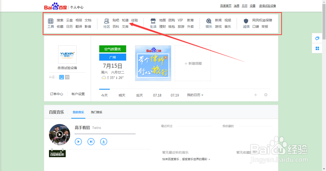The width and height of the screenshot is (326, 171).
Task: Open the 理财 finance link
Action: [162, 27]
